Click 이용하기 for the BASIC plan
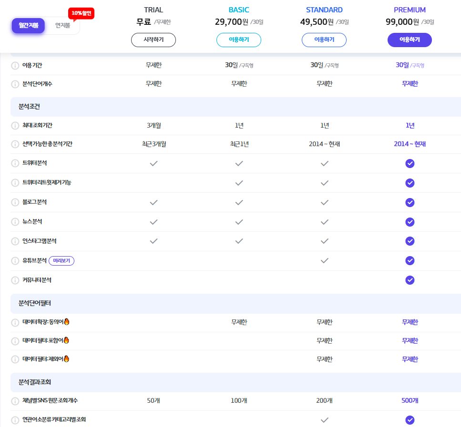 coord(238,40)
